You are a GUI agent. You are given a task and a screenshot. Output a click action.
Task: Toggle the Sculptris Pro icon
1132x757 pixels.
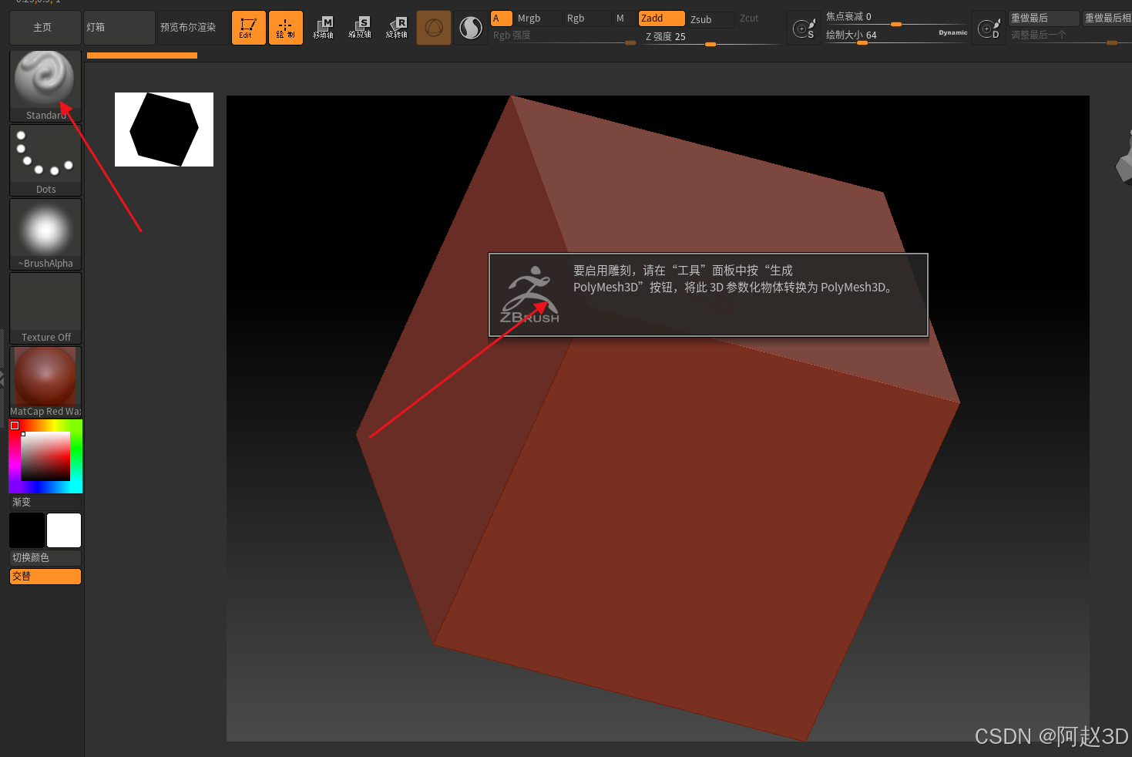(x=471, y=28)
